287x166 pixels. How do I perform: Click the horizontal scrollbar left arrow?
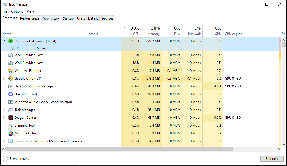pyautogui.click(x=3, y=150)
